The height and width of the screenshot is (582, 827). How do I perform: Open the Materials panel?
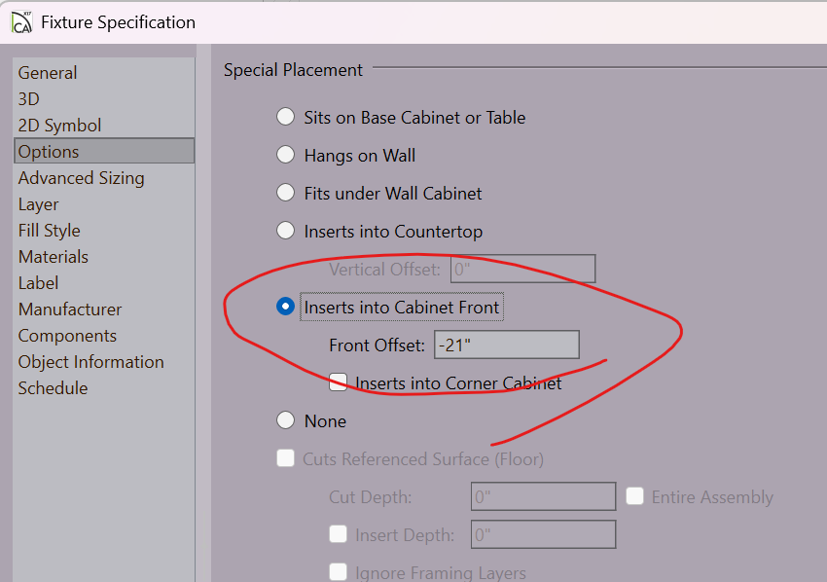pos(54,257)
